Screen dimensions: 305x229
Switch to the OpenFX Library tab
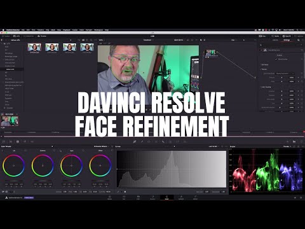point(275,40)
